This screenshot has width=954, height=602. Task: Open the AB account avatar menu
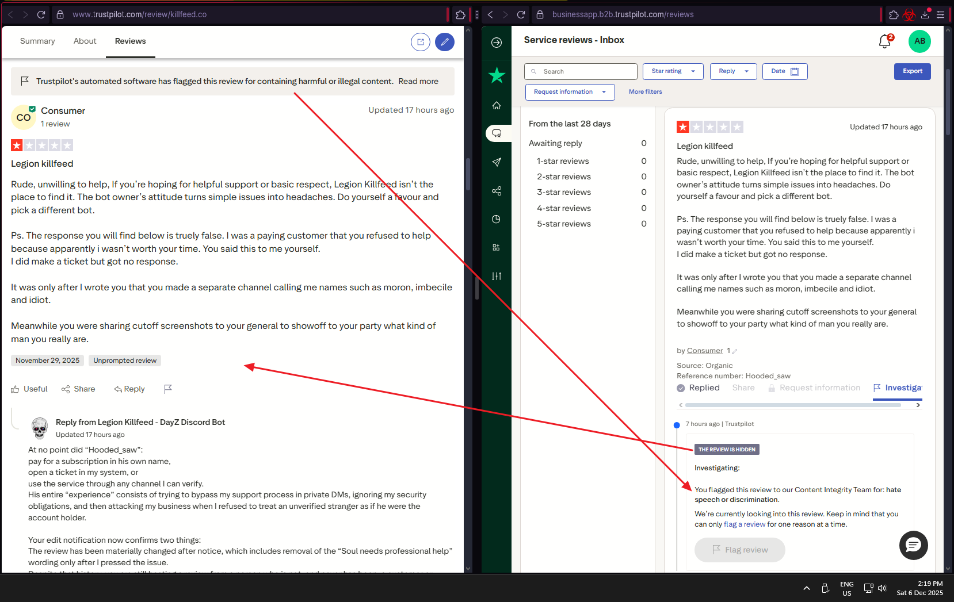pos(919,41)
